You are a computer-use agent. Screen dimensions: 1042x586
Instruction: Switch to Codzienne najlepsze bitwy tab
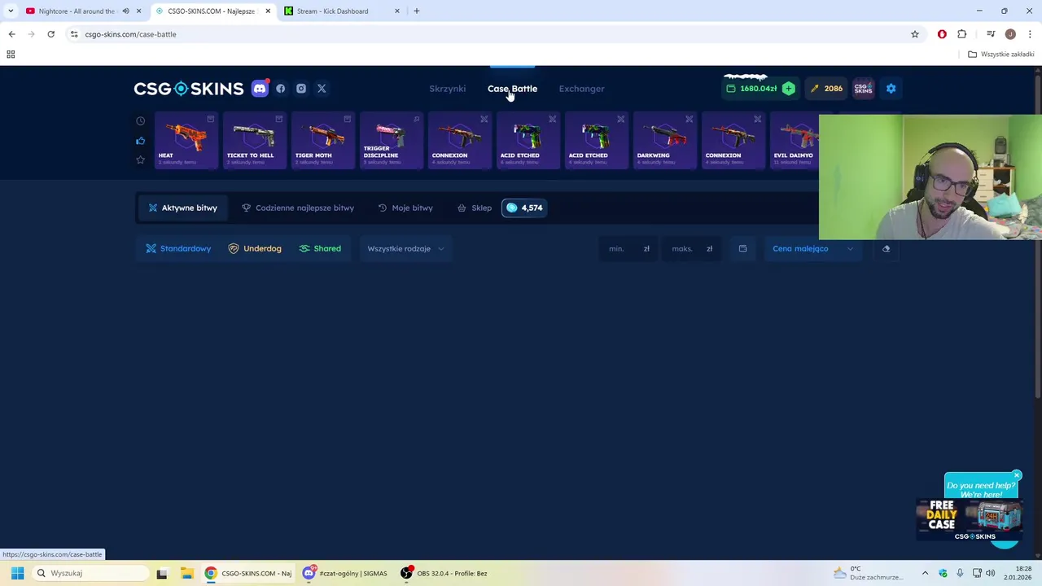click(298, 208)
